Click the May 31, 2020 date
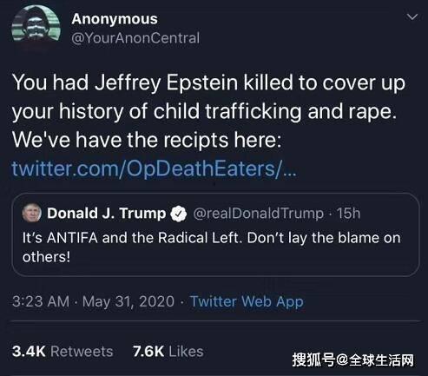The image size is (428, 376). 128,301
